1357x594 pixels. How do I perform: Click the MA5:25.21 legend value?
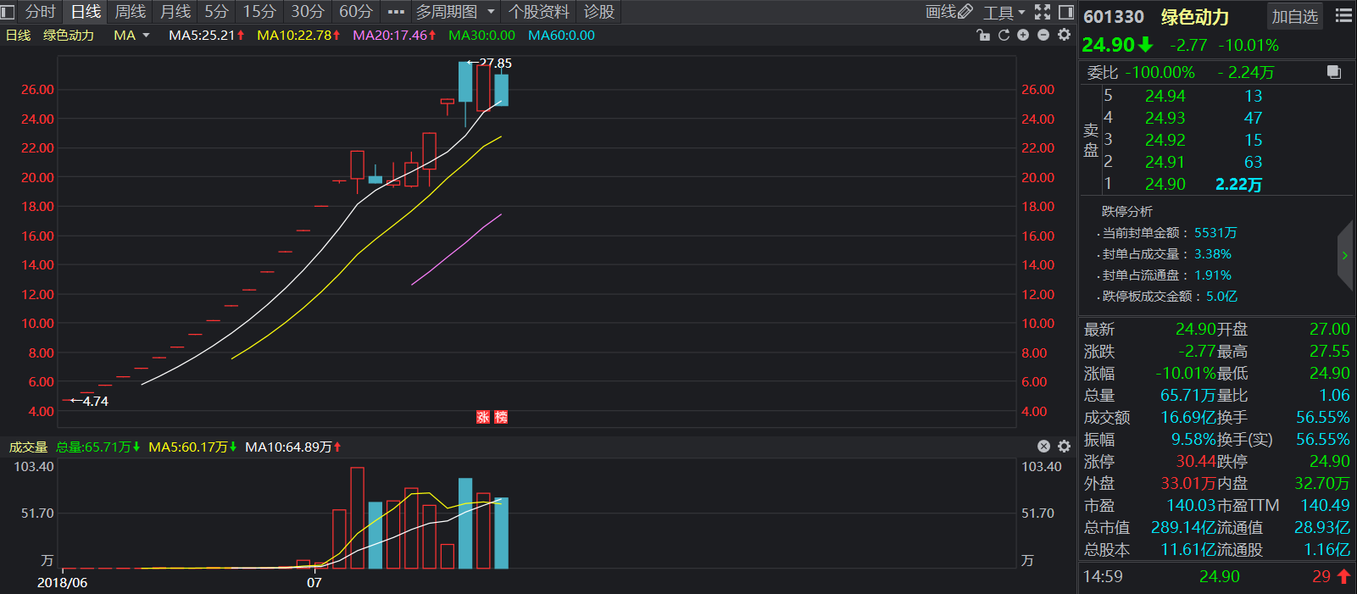(x=206, y=36)
